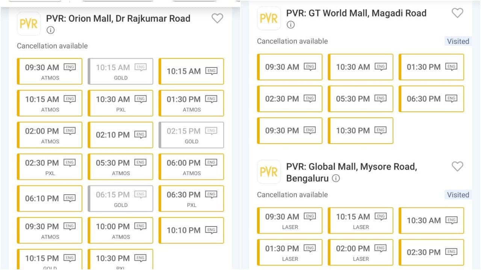Click the Visited badge for GT World Mall
The height and width of the screenshot is (270, 481).
point(458,41)
